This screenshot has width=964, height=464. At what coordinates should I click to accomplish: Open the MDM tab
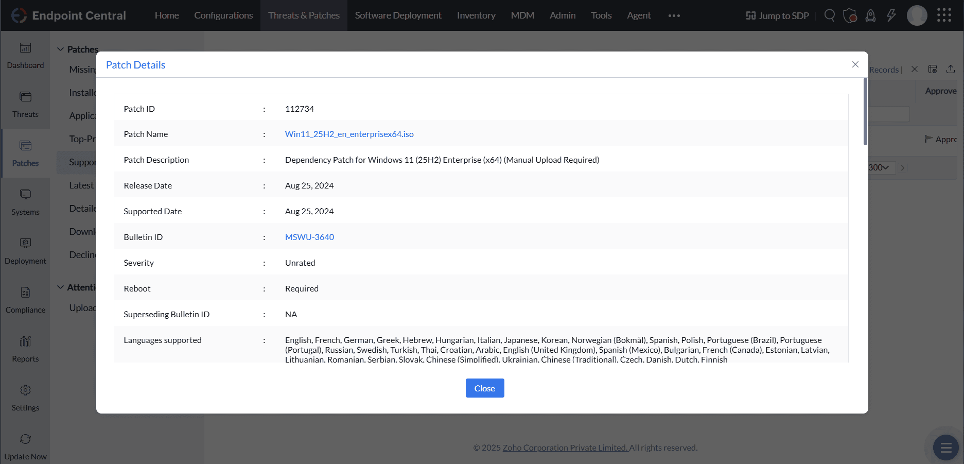tap(522, 15)
